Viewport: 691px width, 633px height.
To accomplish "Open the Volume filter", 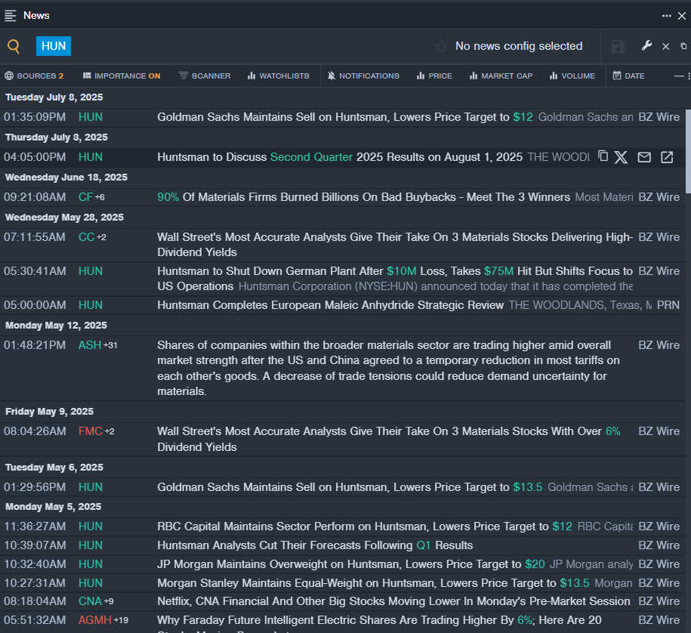I will (572, 76).
